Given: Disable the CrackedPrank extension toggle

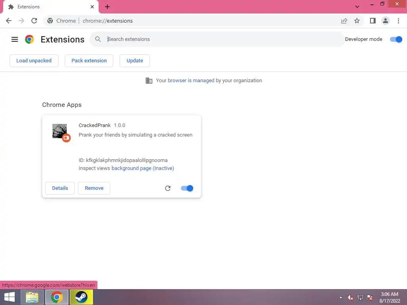Looking at the screenshot, I should coord(187,188).
